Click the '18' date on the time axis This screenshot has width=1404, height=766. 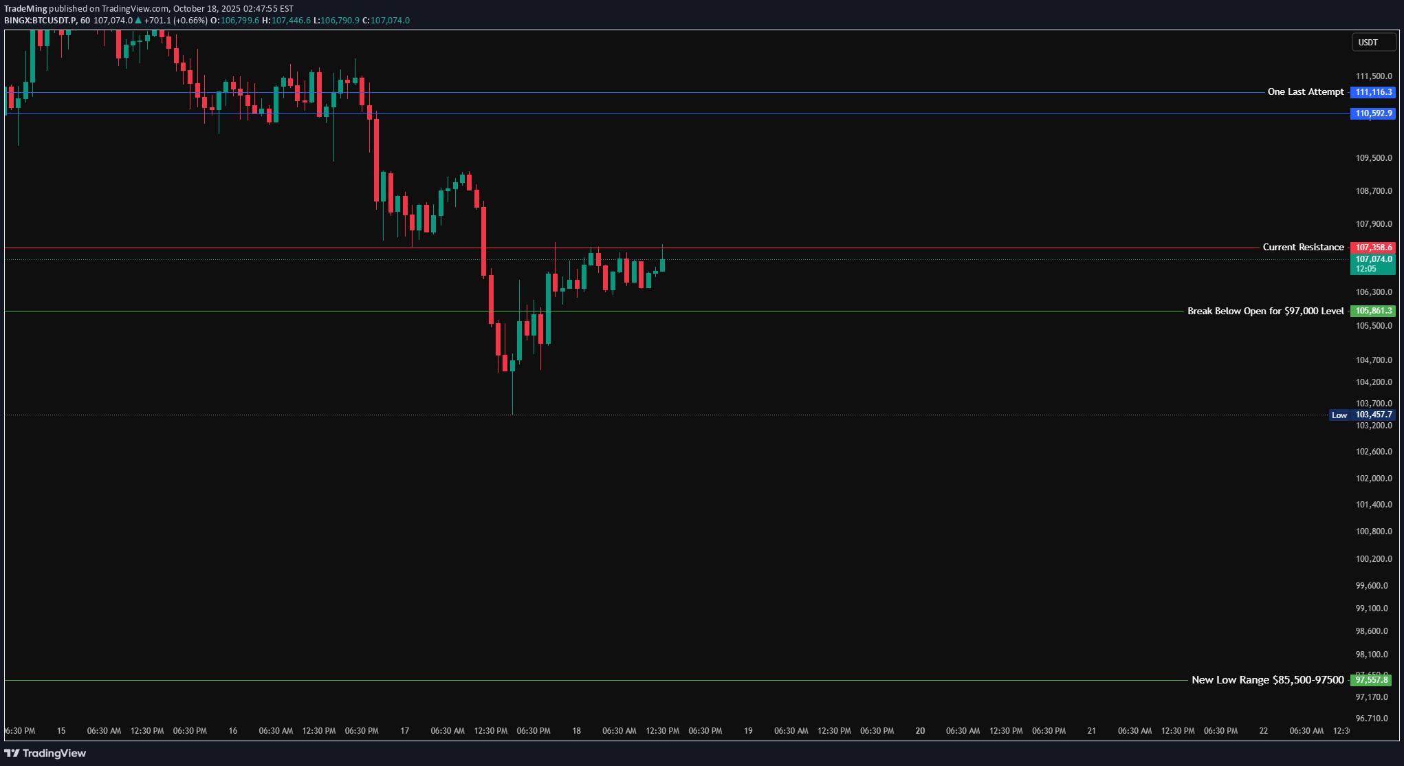coord(576,731)
